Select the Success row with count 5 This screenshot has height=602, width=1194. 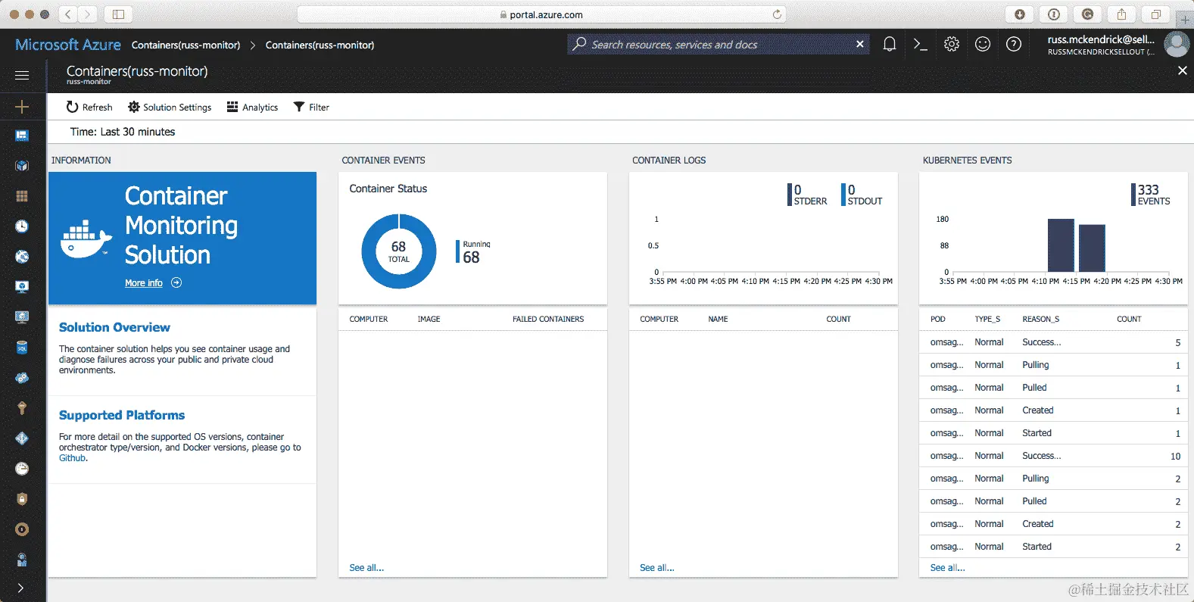pos(1053,342)
